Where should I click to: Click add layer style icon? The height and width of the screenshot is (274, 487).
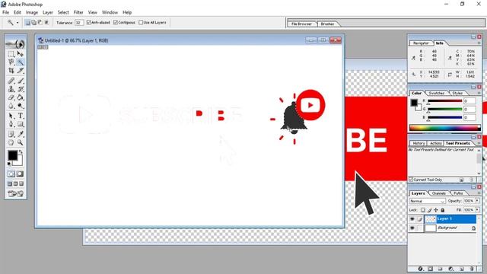(421, 269)
